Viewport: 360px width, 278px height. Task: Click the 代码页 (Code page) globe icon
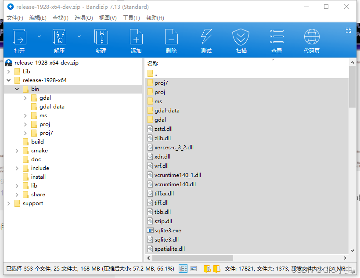tap(312, 37)
